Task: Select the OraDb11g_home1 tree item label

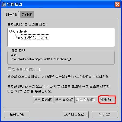Action: point(35,37)
